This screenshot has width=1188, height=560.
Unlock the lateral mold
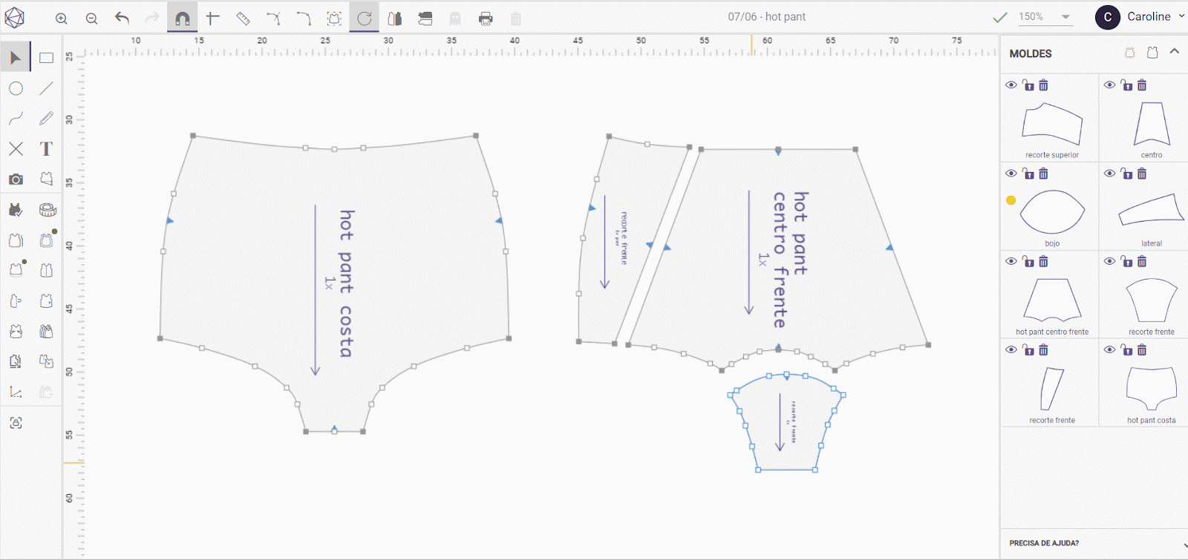coord(1126,174)
